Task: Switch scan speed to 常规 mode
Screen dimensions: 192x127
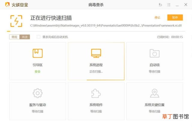Action: [14, 37]
